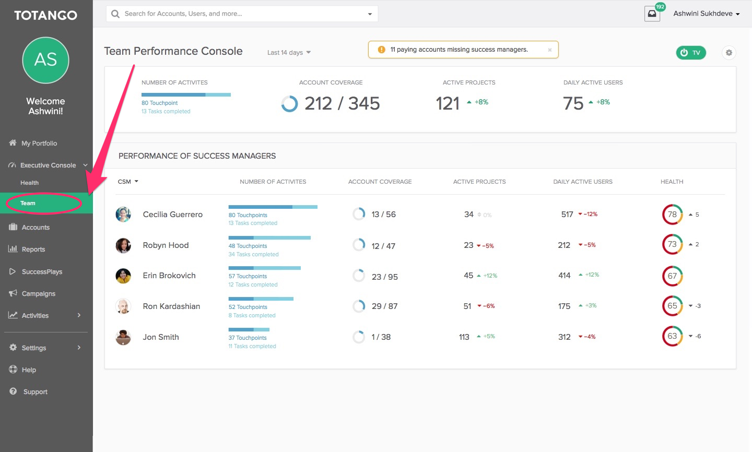Click Jon Smith's health score 63
The height and width of the screenshot is (452, 752).
click(x=673, y=336)
